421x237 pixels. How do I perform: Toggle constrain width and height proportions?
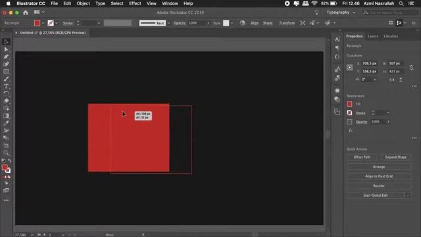pyautogui.click(x=412, y=67)
